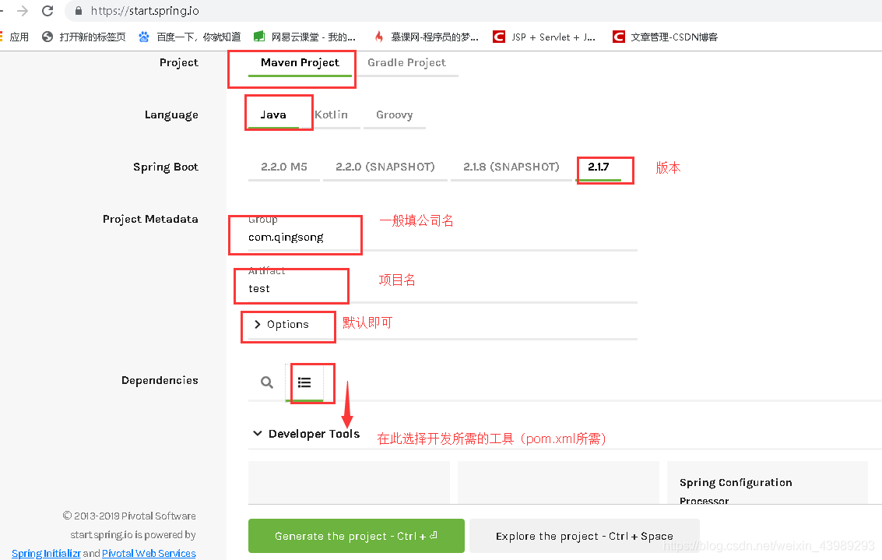Image resolution: width=882 pixels, height=560 pixels.
Task: Expand the Options section
Action: coord(281,324)
